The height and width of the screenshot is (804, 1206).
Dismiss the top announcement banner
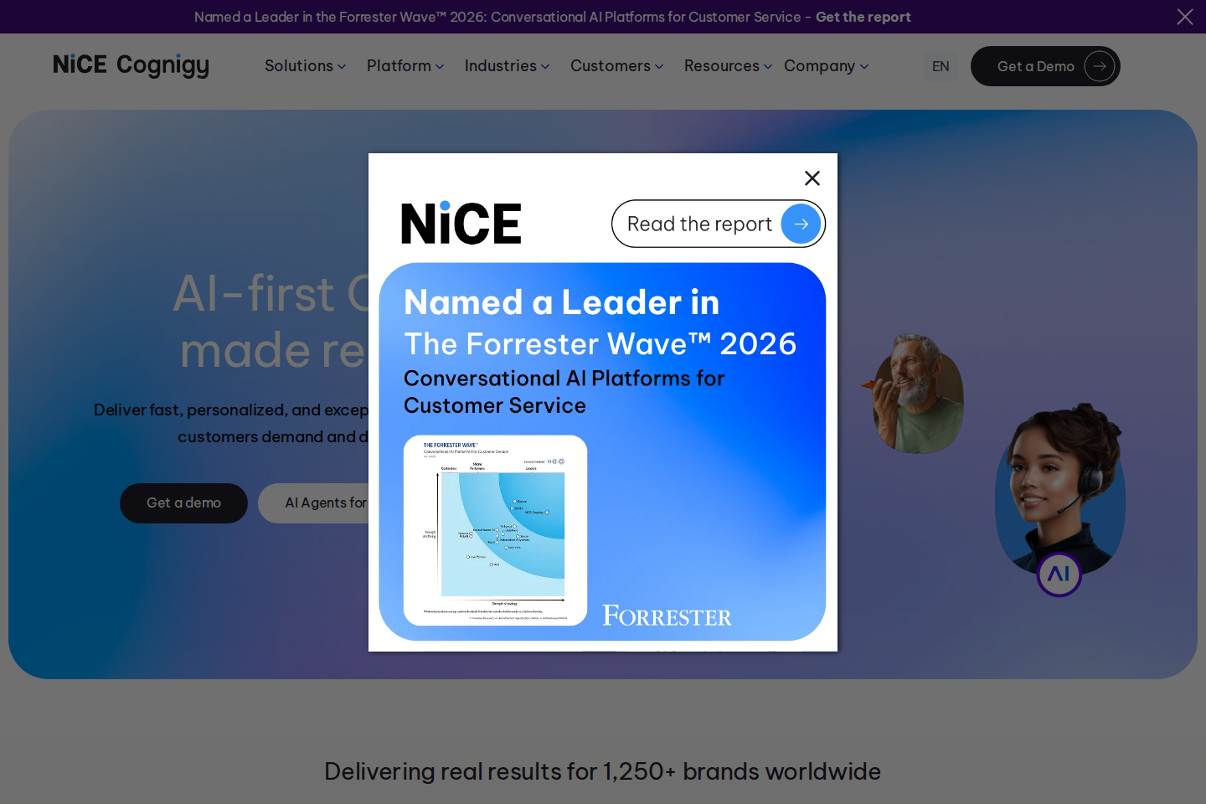1185,17
